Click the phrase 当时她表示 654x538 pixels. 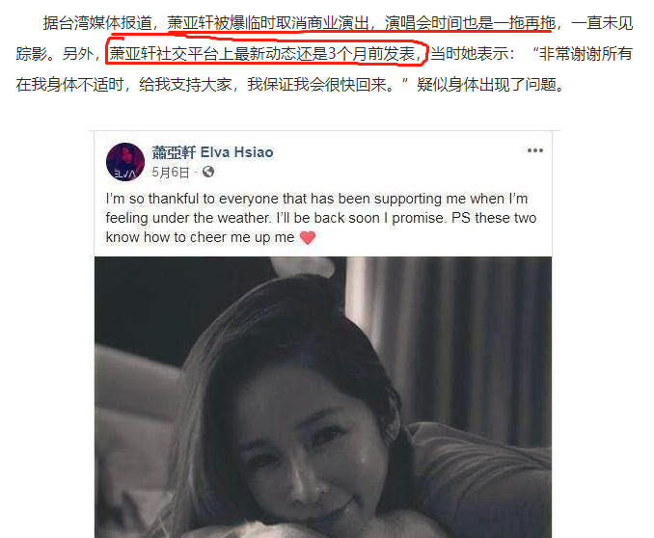tap(472, 53)
